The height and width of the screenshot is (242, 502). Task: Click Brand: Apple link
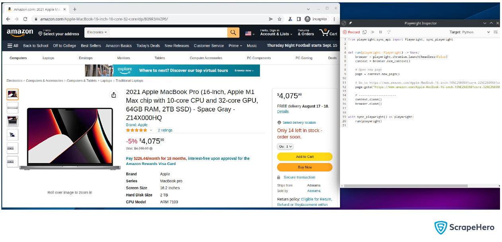pos(137,125)
